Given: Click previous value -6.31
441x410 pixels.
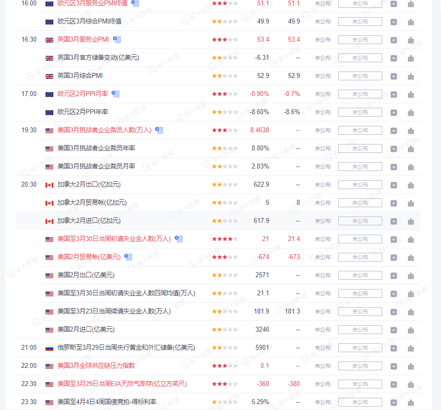Looking at the screenshot, I should (262, 57).
